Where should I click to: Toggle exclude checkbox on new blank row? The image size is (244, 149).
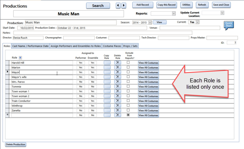128,115
